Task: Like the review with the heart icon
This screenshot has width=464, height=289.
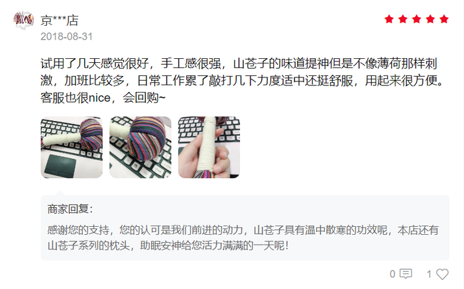Action: (442, 274)
